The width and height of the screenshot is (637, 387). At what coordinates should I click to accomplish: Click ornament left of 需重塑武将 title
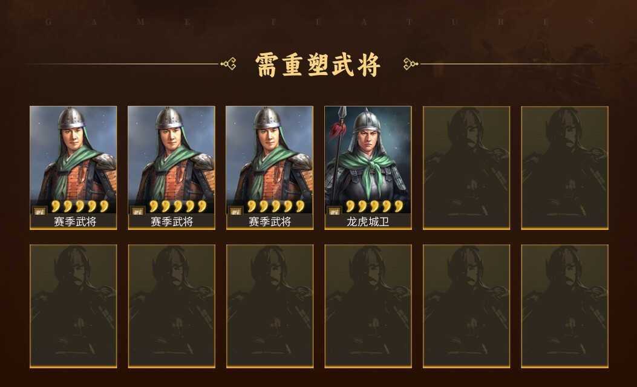pos(228,63)
